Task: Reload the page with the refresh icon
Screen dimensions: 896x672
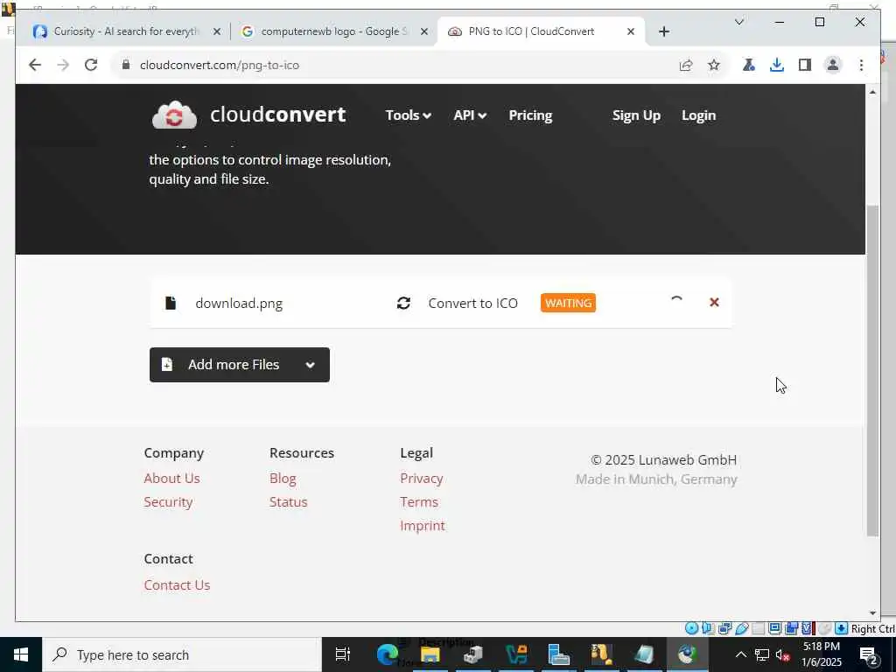Action: [x=91, y=65]
